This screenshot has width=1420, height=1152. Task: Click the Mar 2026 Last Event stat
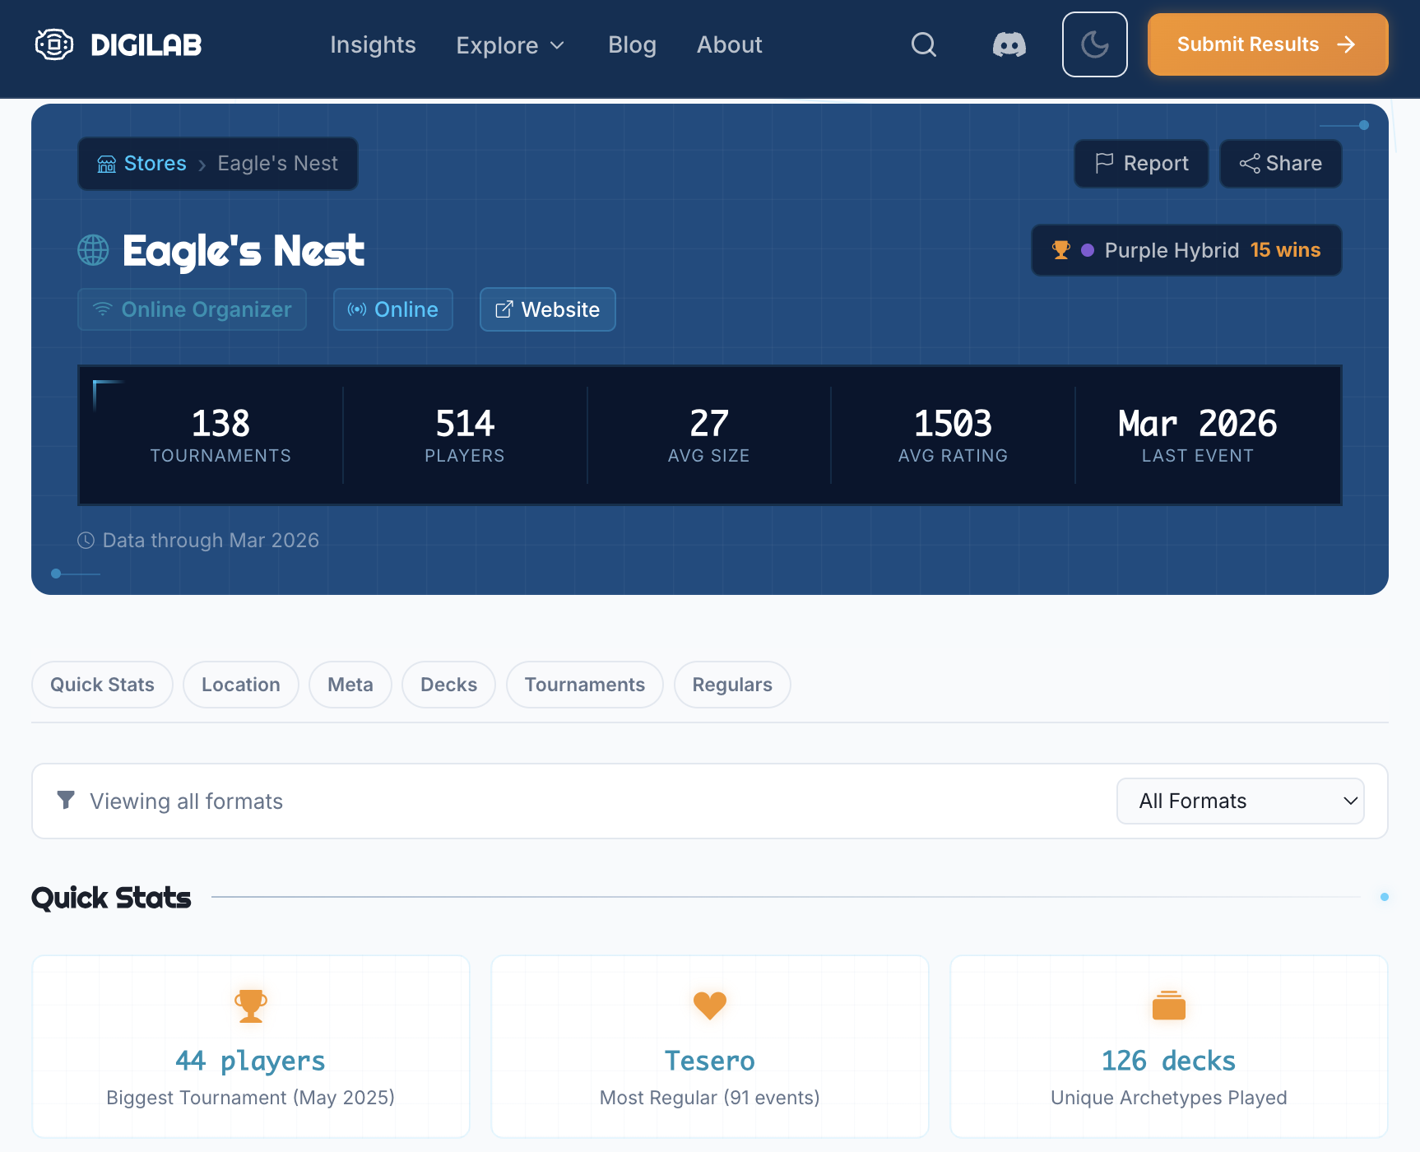pyautogui.click(x=1198, y=435)
